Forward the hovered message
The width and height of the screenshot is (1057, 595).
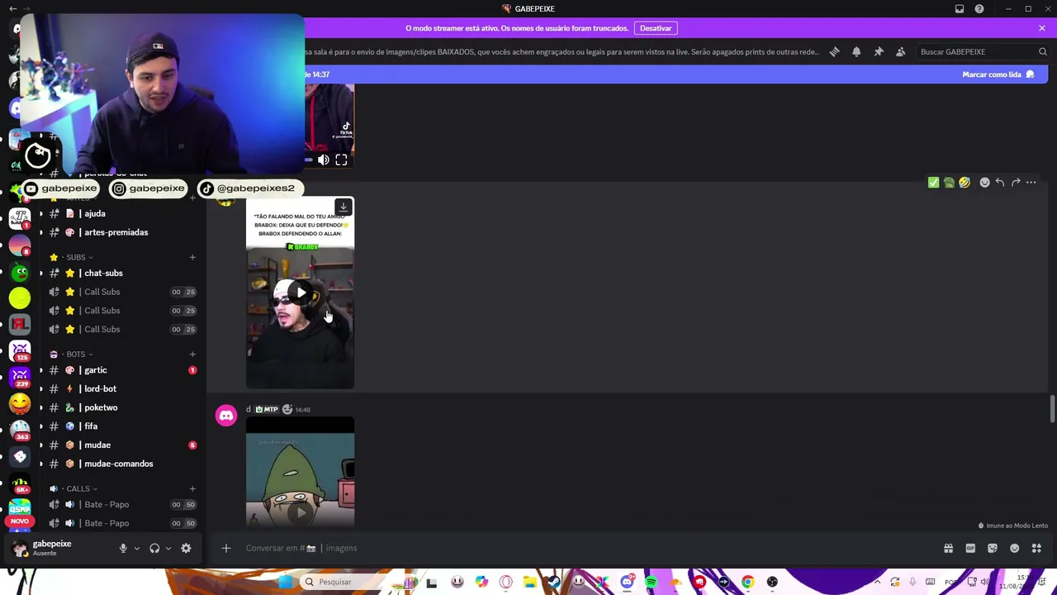tap(1016, 183)
